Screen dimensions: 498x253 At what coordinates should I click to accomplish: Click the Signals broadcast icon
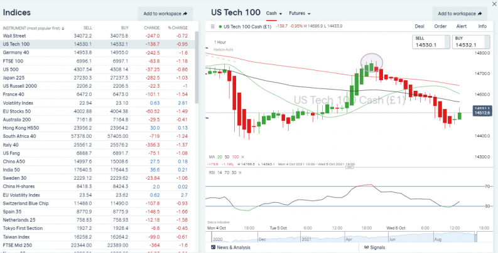click(x=367, y=247)
